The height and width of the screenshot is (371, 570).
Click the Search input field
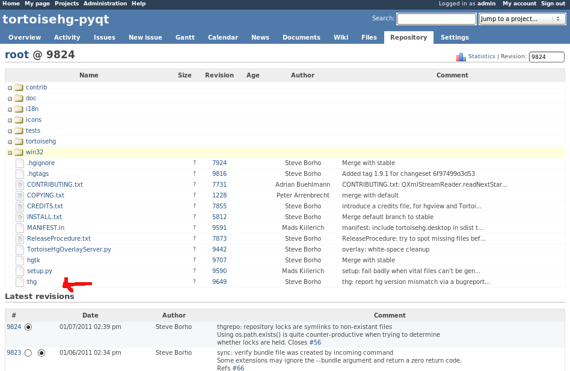tap(437, 19)
